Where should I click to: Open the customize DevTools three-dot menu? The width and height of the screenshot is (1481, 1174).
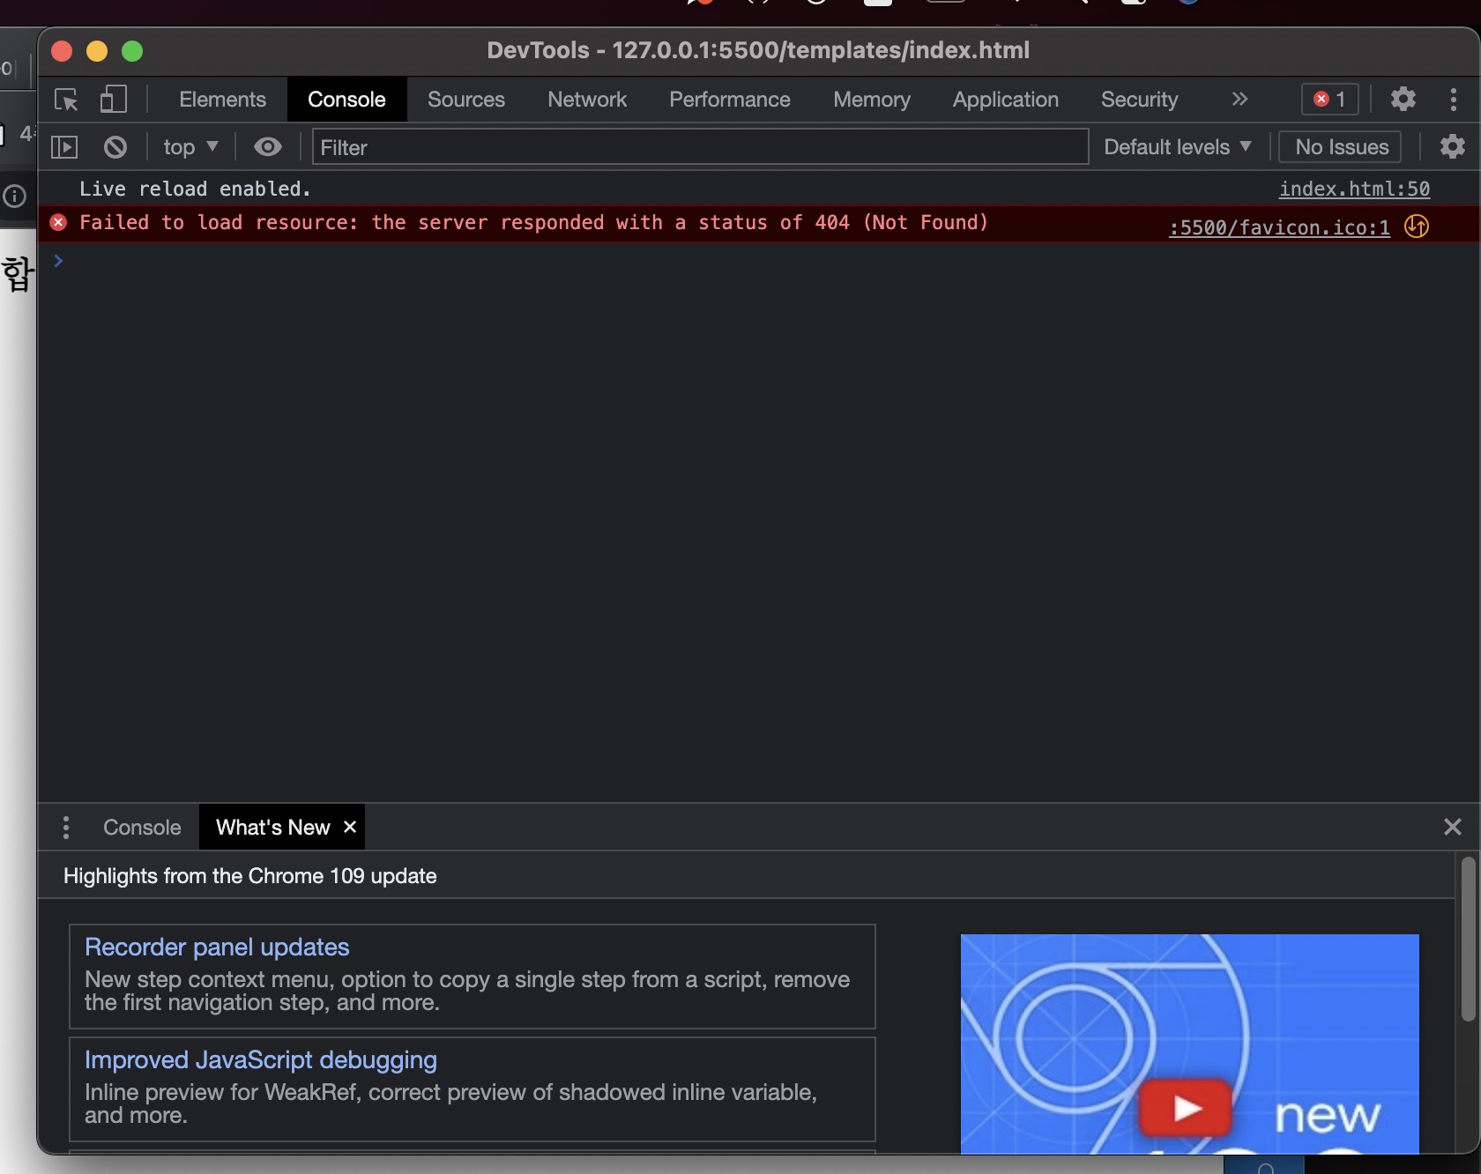1454,100
